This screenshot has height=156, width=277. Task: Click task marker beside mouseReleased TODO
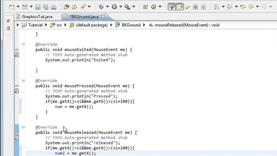click(17, 138)
